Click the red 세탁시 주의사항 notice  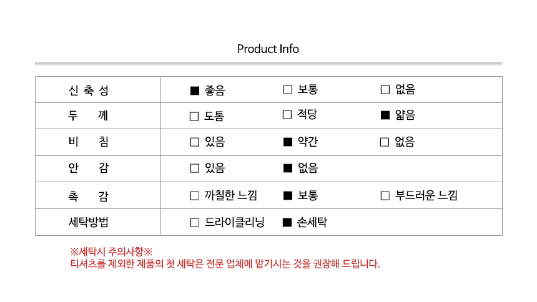pos(111,252)
